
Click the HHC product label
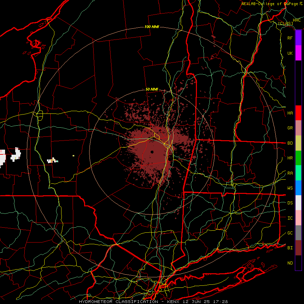(297, 20)
